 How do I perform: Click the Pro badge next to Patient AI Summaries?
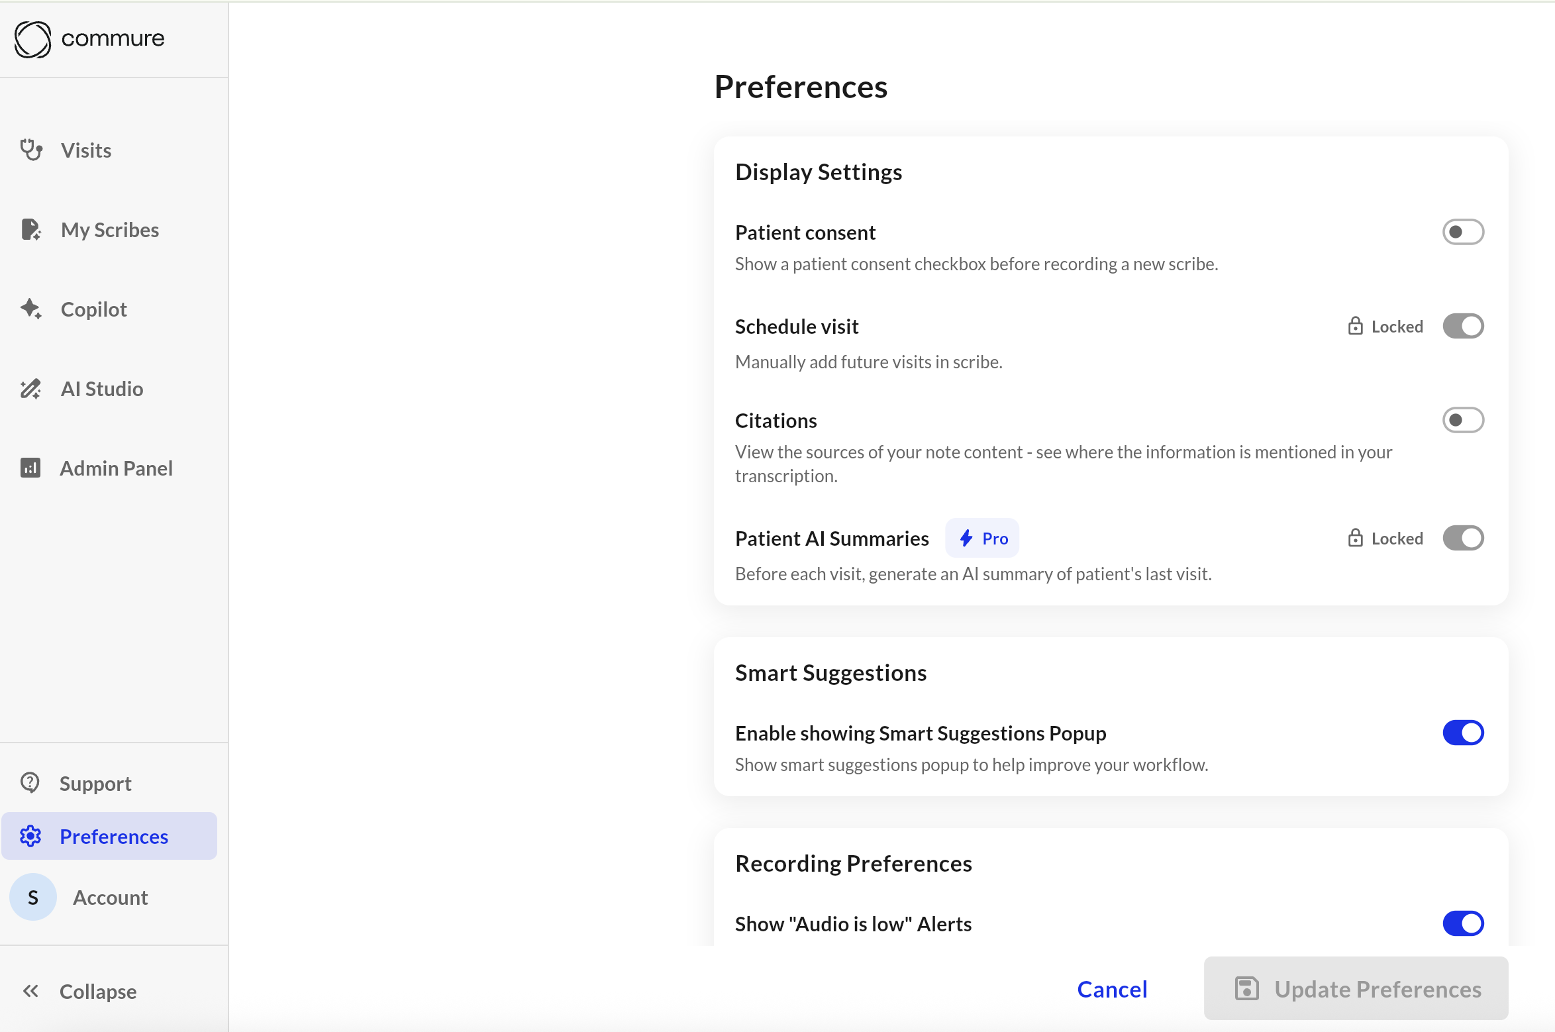(x=983, y=539)
